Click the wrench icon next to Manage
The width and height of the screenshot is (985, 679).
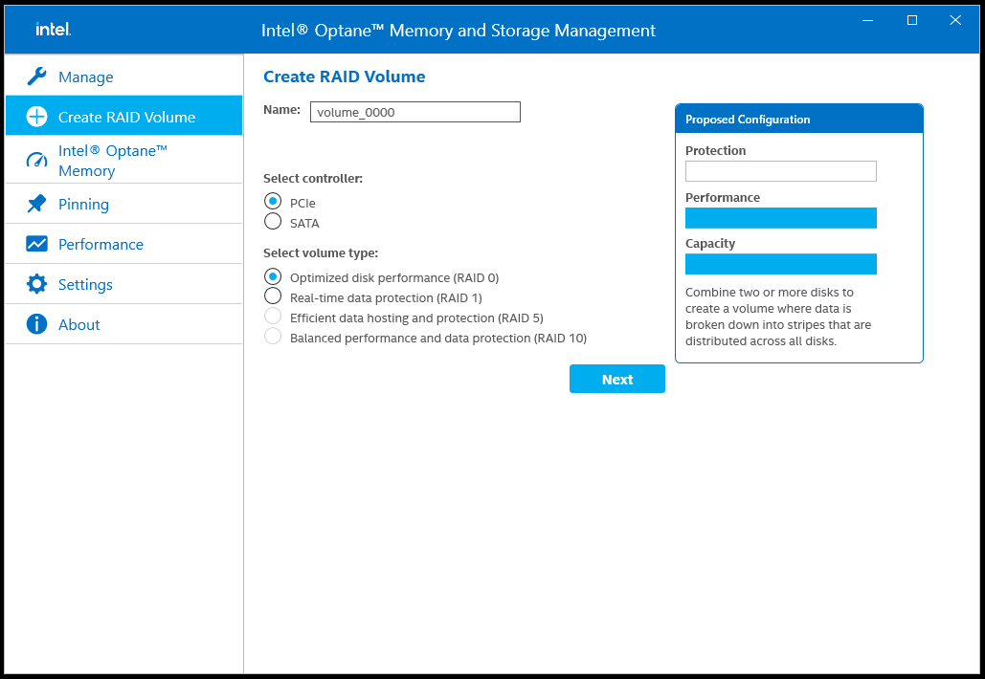tap(36, 77)
